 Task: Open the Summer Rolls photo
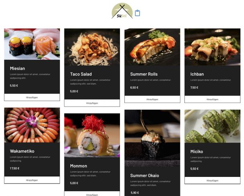point(152,47)
